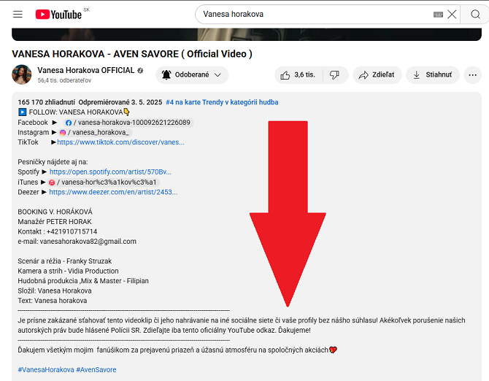Open Vanesa Horakova OFFICIAL channel name
Screen dimensions: 489x381
pos(86,70)
